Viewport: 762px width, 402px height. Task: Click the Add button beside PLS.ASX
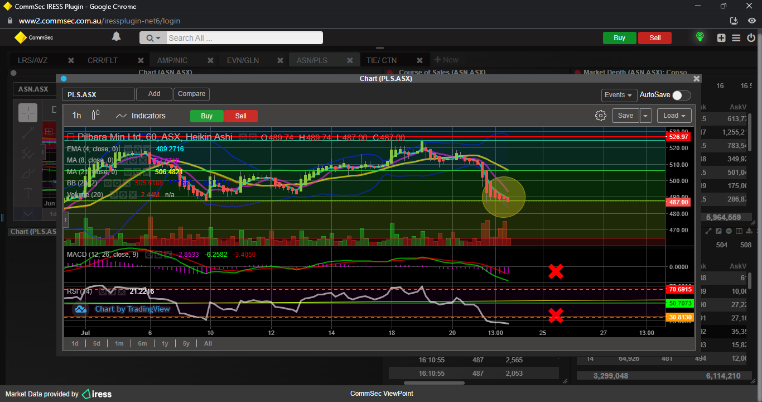click(154, 94)
